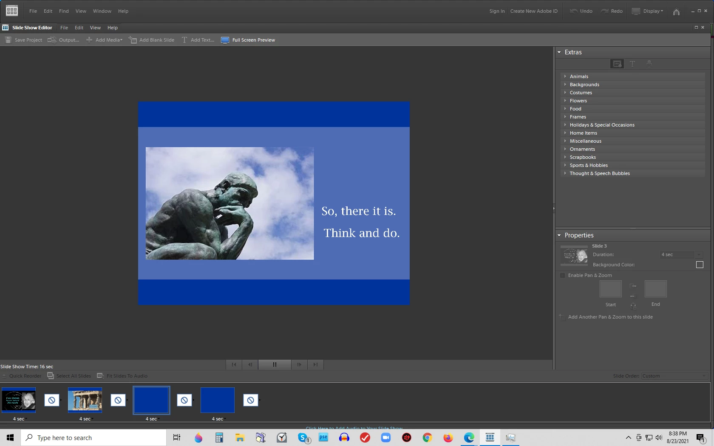Click the Undo button
This screenshot has width=714, height=446.
(581, 11)
